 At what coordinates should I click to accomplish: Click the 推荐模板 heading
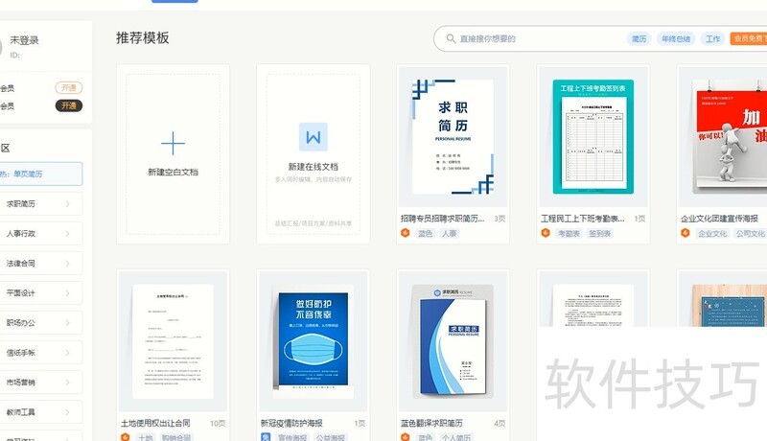click(x=142, y=38)
